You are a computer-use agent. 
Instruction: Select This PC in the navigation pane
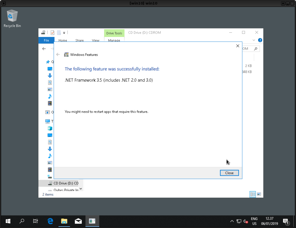pos(48,121)
